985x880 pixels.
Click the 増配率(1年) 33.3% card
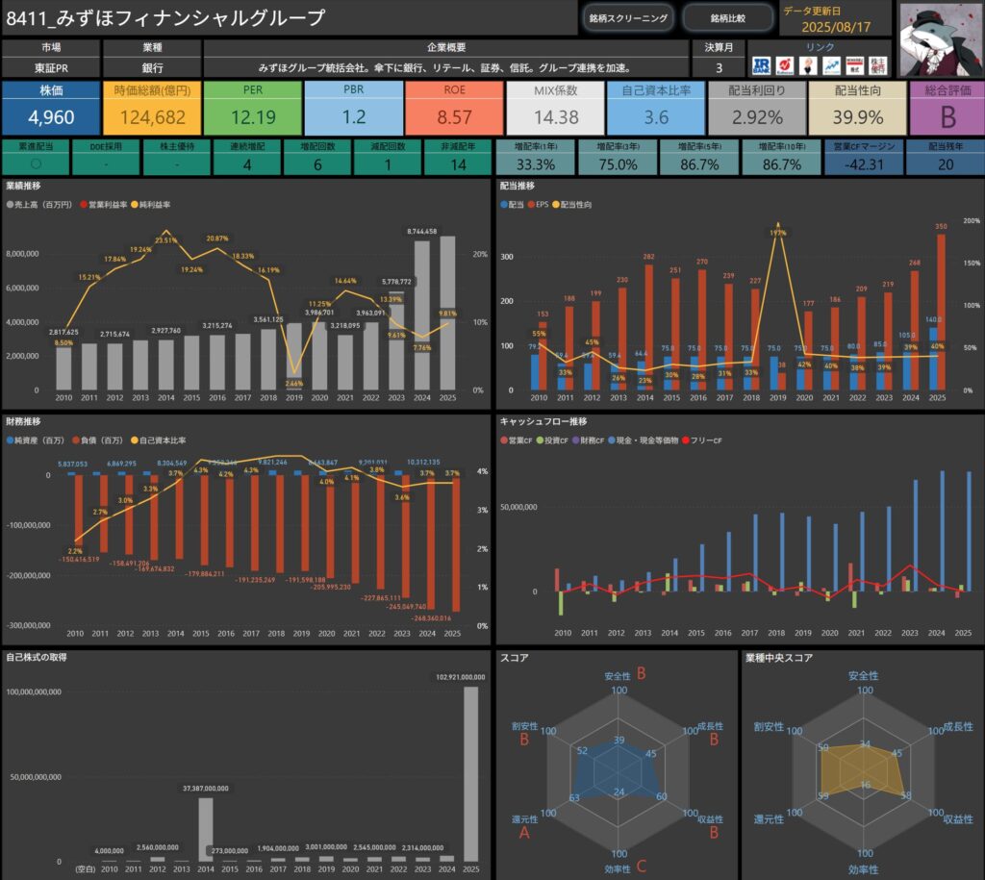pyautogui.click(x=535, y=157)
